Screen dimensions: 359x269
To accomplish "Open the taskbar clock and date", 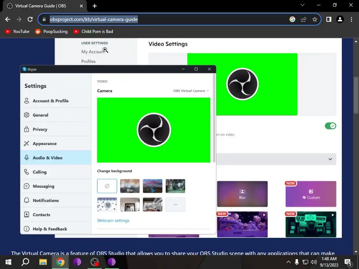I will tap(329, 262).
